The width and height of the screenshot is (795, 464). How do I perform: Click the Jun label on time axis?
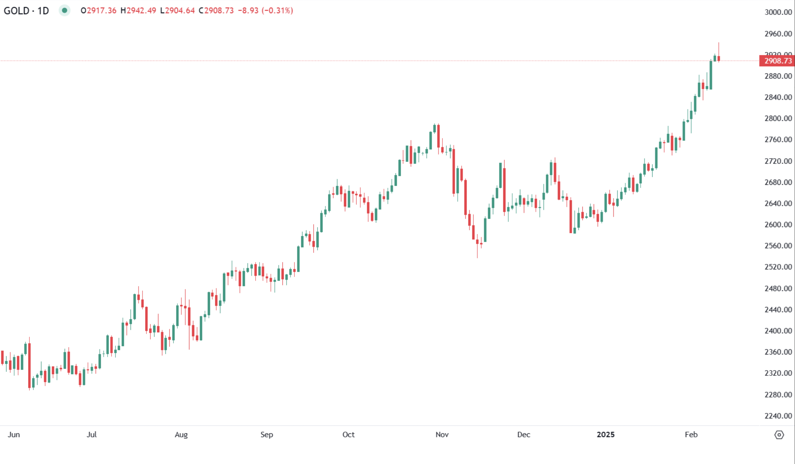(14, 435)
